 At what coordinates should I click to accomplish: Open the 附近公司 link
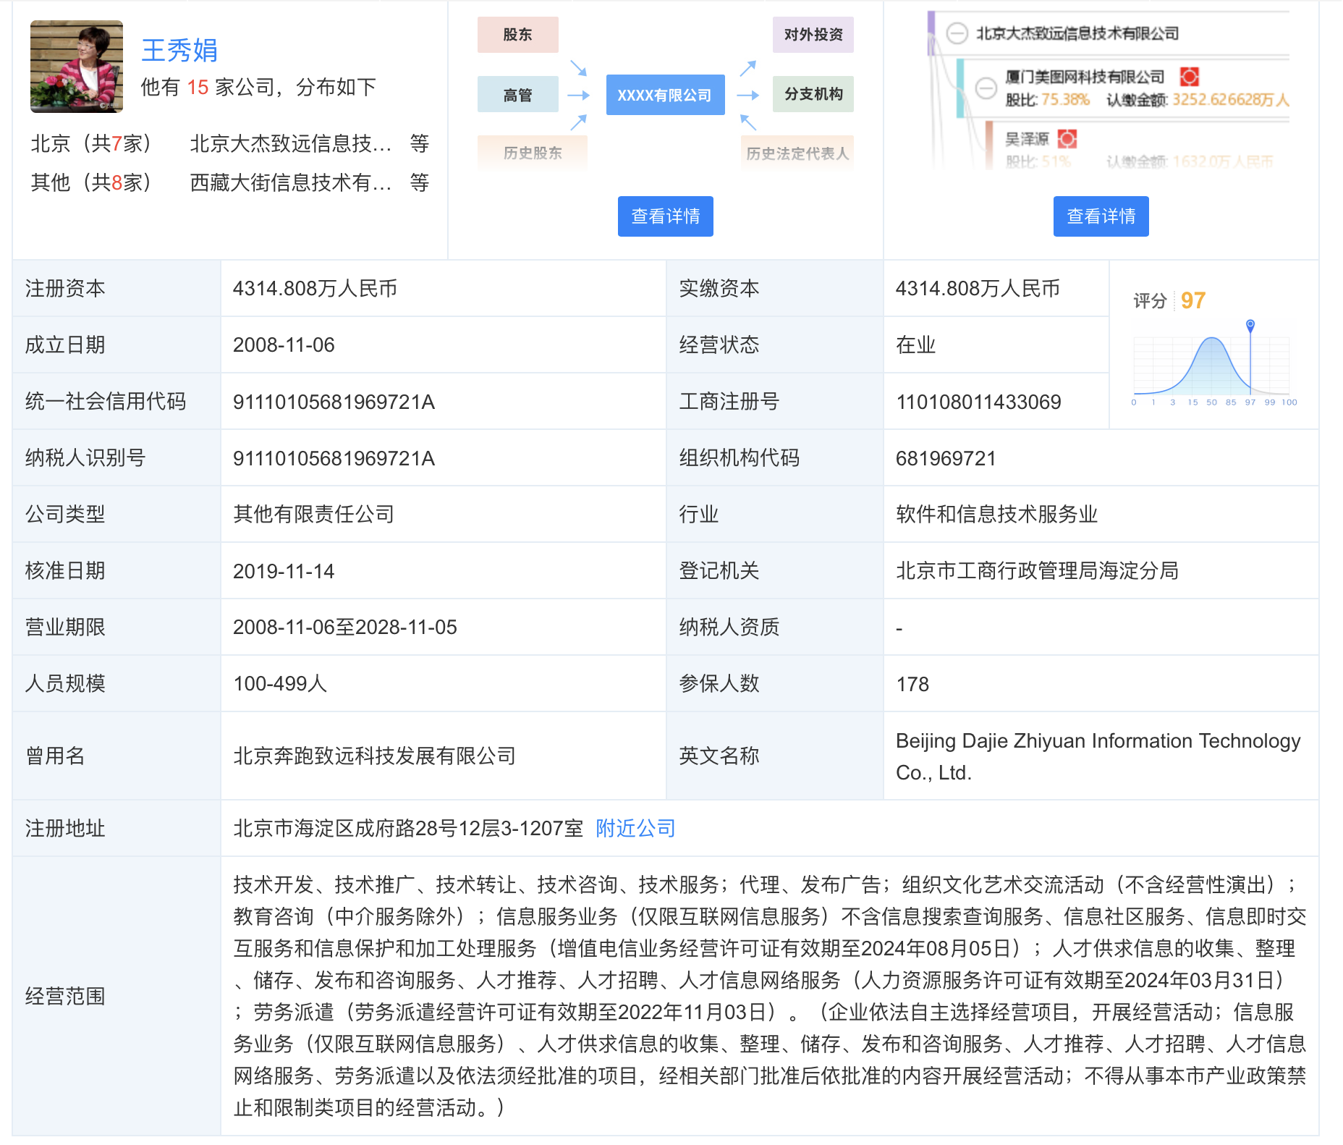[634, 827]
